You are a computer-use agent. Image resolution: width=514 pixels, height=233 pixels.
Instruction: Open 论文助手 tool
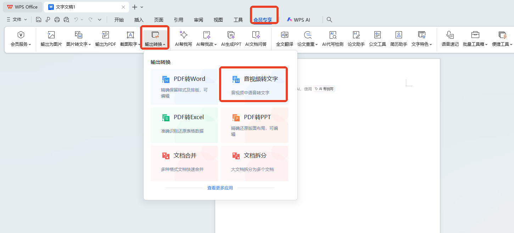356,39
